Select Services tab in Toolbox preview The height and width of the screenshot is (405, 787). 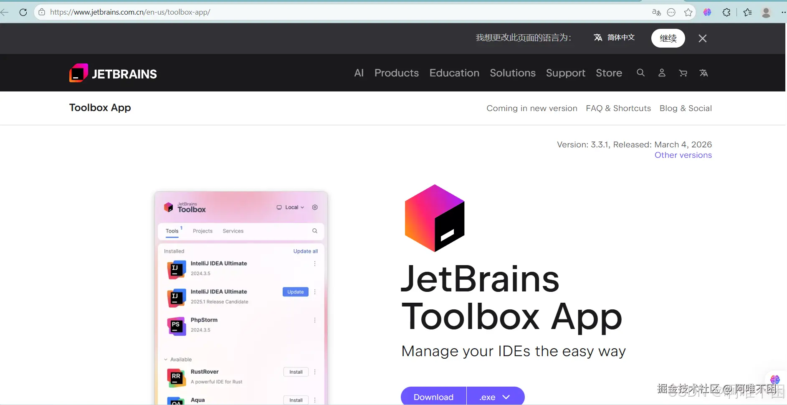point(233,231)
